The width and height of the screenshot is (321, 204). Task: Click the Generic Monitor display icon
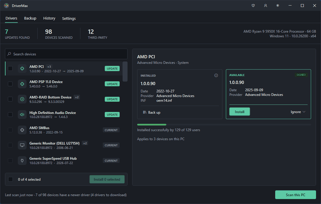[22, 145]
